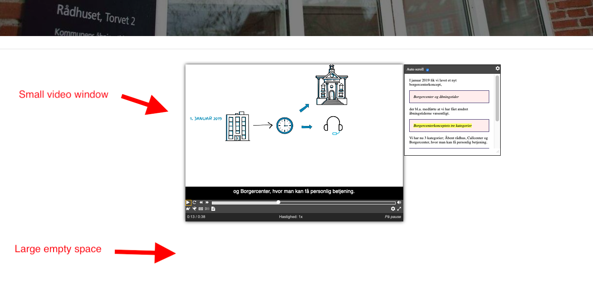This screenshot has height=291, width=593.
Task: Toggle closed captions CC icon
Action: [201, 209]
